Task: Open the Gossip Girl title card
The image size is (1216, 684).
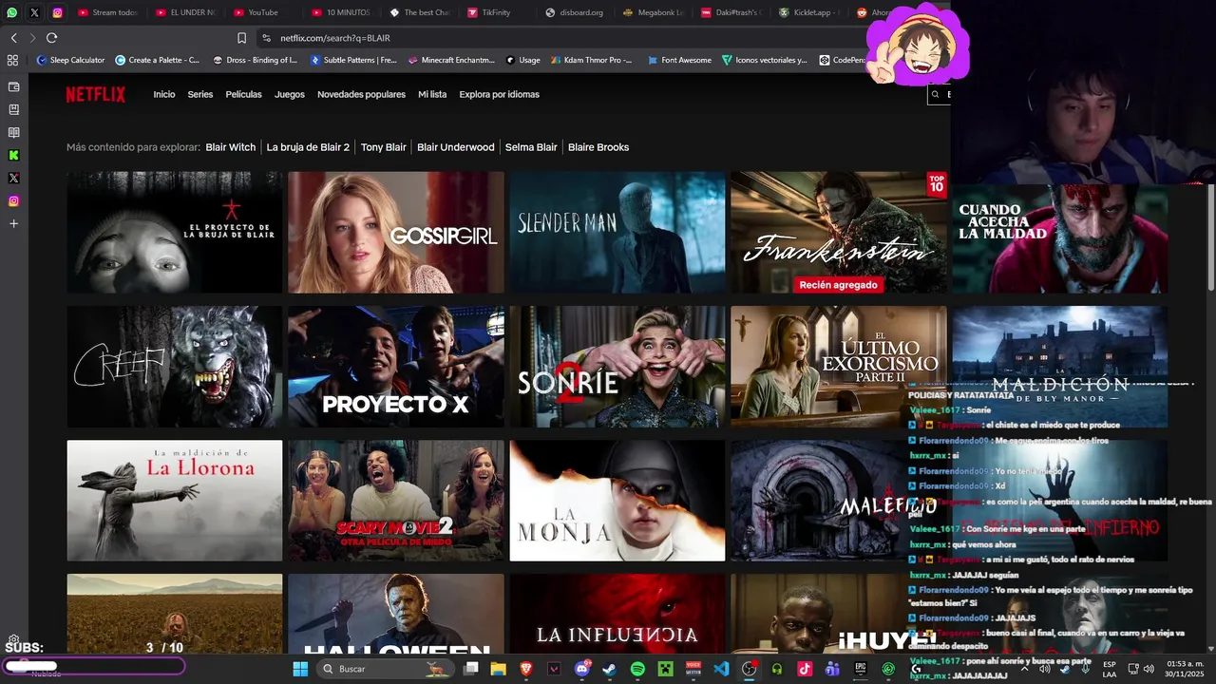Action: tap(396, 232)
